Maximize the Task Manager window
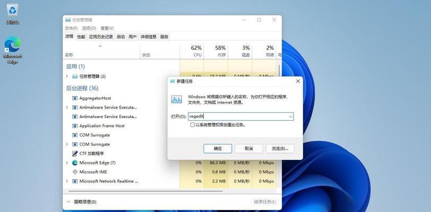 tap(259, 20)
